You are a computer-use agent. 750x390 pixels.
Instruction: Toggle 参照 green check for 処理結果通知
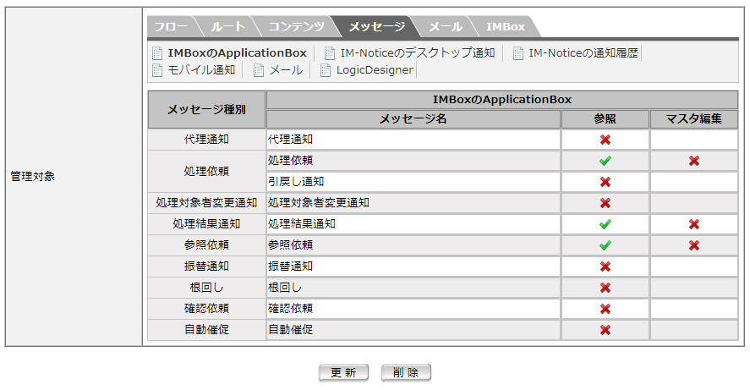coord(605,224)
